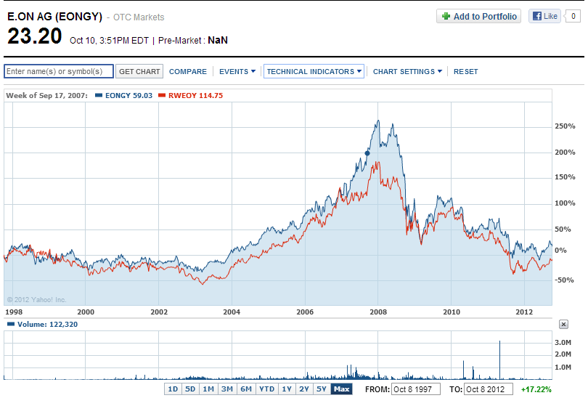The height and width of the screenshot is (398, 588).
Task: Select the 5Y time range
Action: coord(322,389)
